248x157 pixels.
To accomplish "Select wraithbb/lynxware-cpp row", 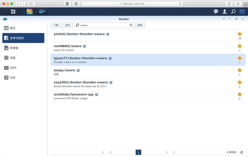I will (x=148, y=96).
